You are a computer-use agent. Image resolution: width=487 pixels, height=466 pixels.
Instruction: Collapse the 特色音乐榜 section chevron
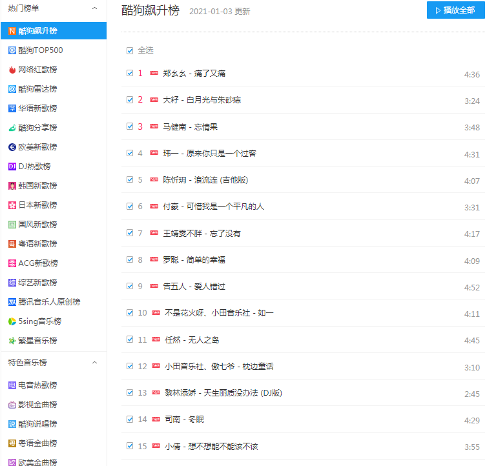click(x=95, y=363)
